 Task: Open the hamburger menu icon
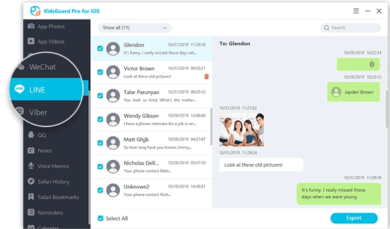(x=356, y=11)
